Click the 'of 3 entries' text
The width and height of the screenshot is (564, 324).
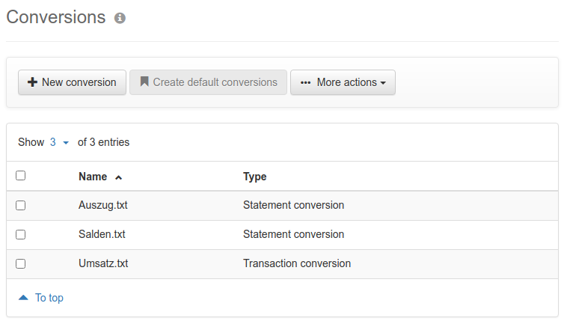tap(103, 142)
